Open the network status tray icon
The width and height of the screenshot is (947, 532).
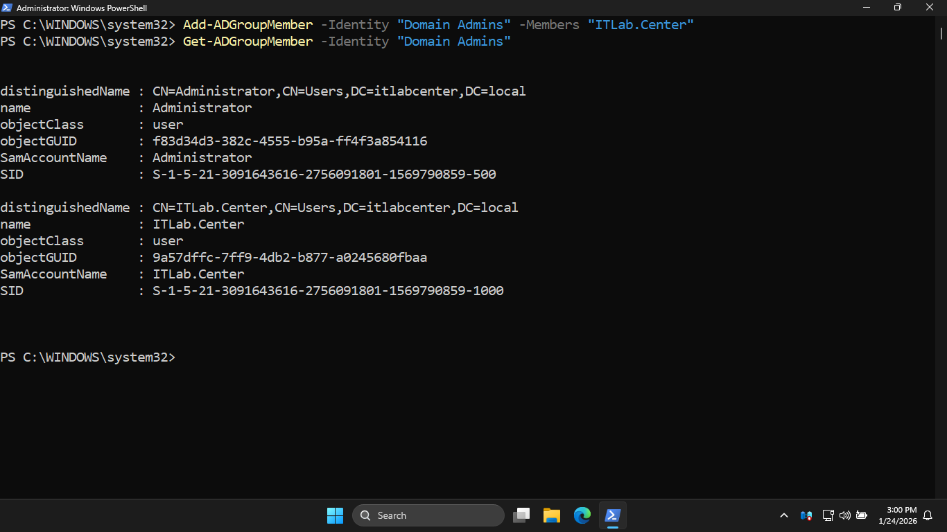coord(828,515)
